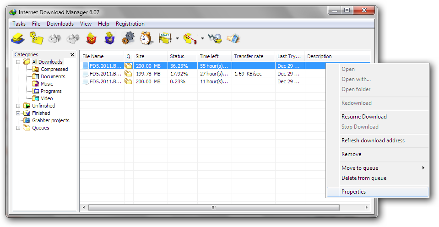Open the View menu
The width and height of the screenshot is (439, 227).
click(x=86, y=24)
